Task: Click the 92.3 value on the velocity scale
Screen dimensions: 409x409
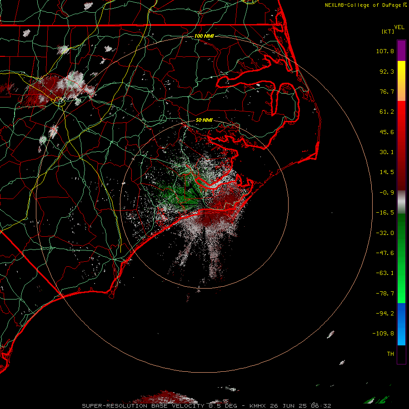Action: [x=387, y=71]
